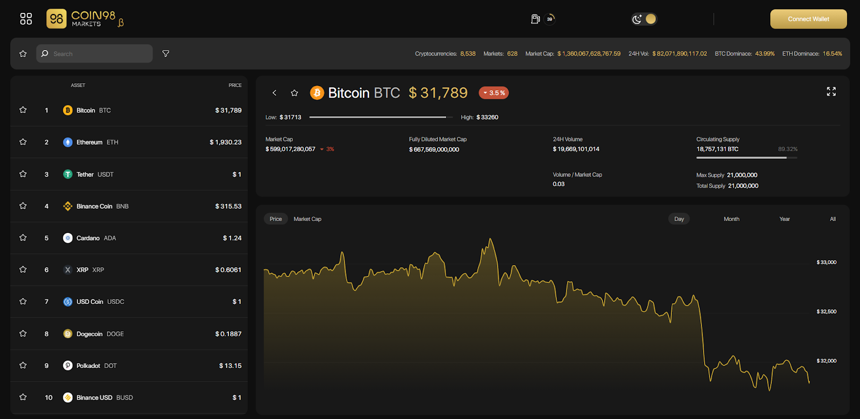
Task: Click the USD Coin icon
Action: pyautogui.click(x=68, y=302)
